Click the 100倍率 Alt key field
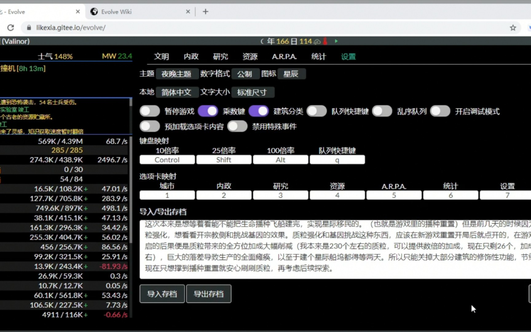Image resolution: width=531 pixels, height=332 pixels. pos(281,160)
